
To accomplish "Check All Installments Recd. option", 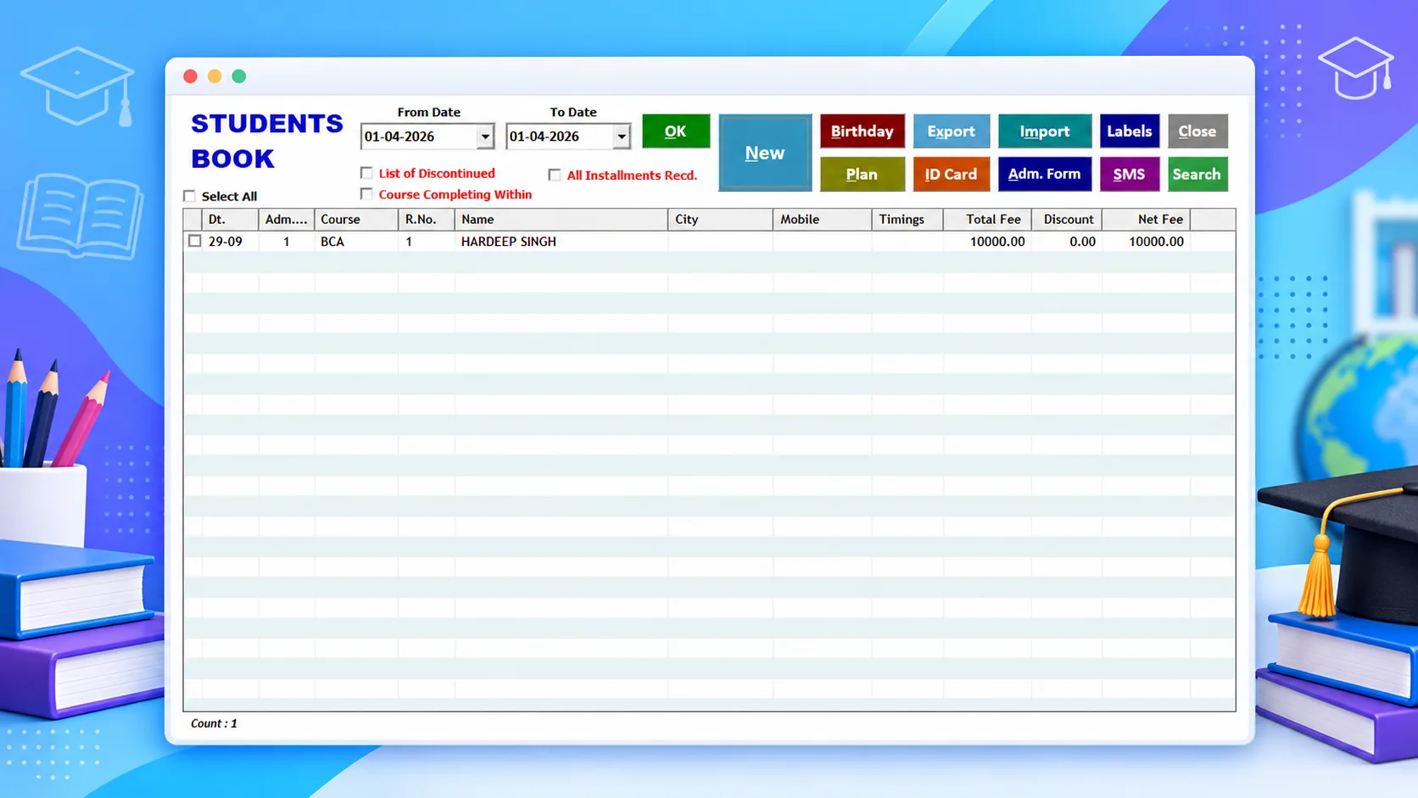I will [555, 175].
